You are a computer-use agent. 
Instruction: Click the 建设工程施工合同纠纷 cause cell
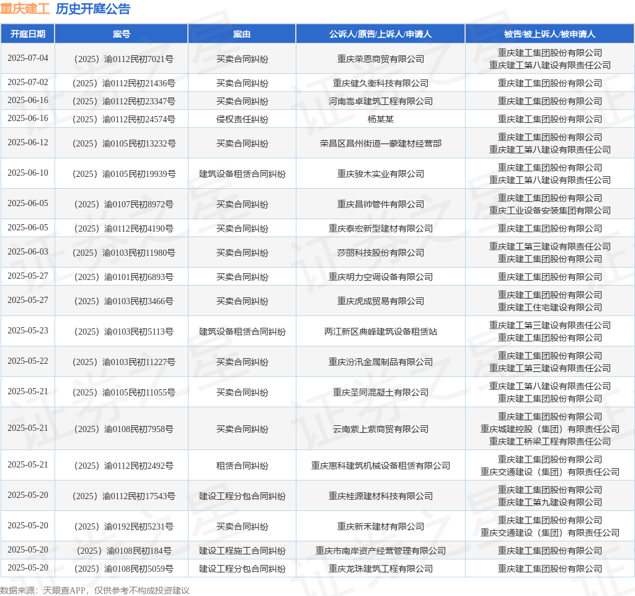(242, 551)
